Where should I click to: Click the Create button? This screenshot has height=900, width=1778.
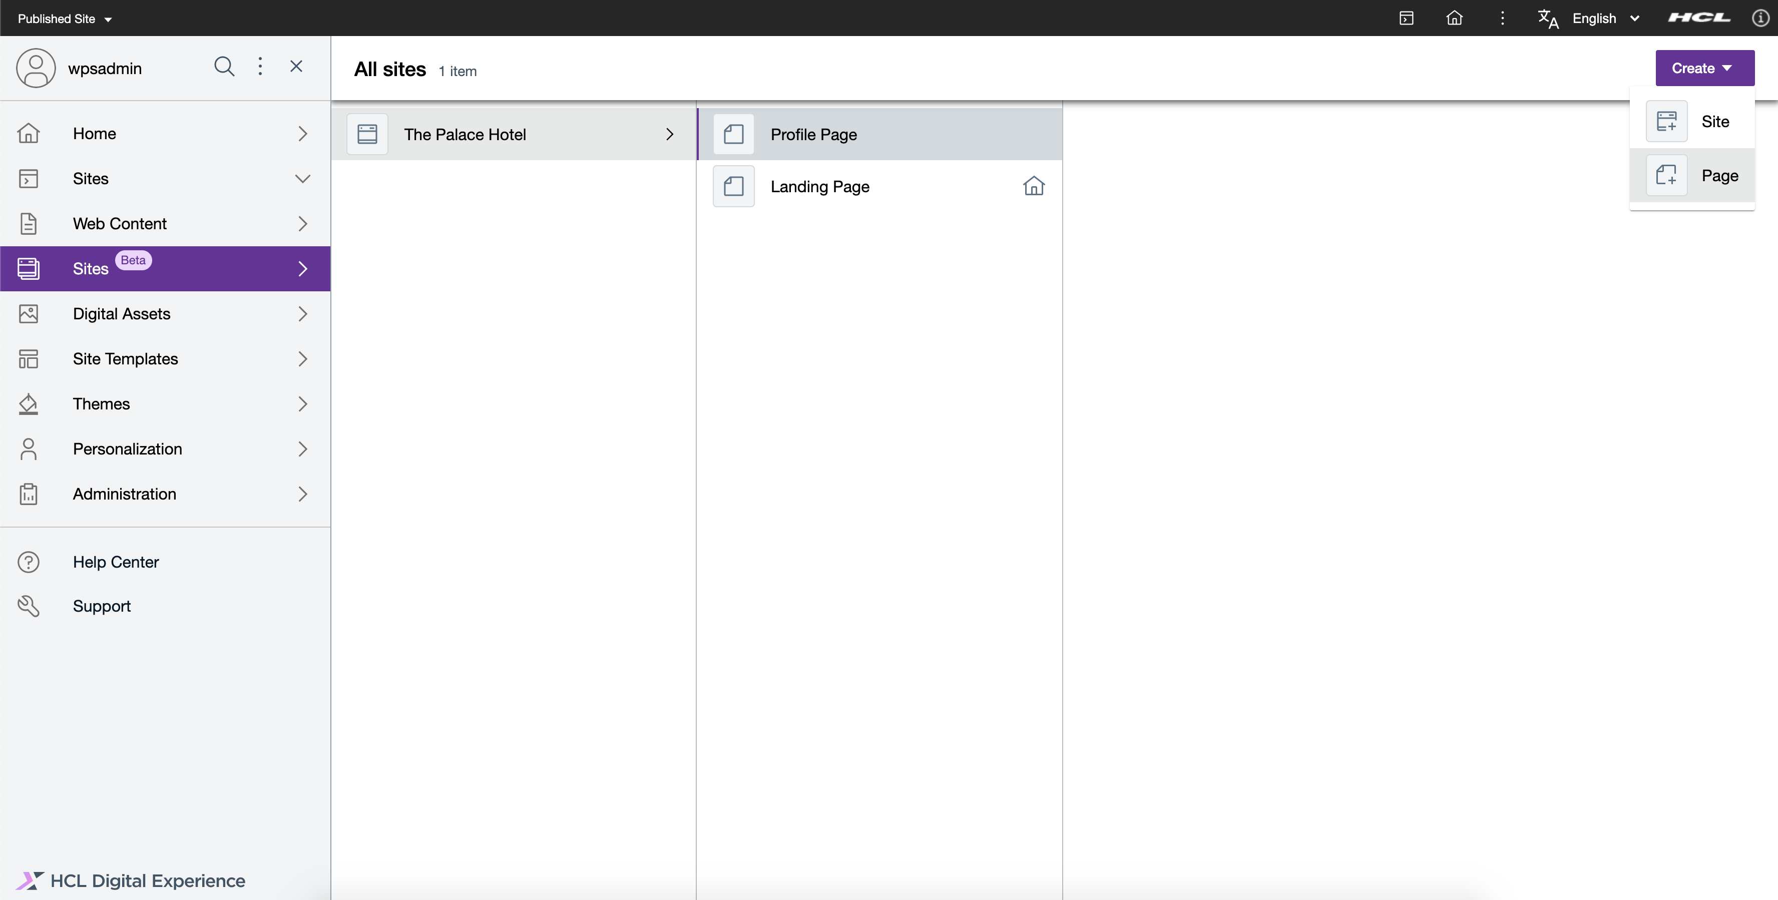tap(1704, 68)
